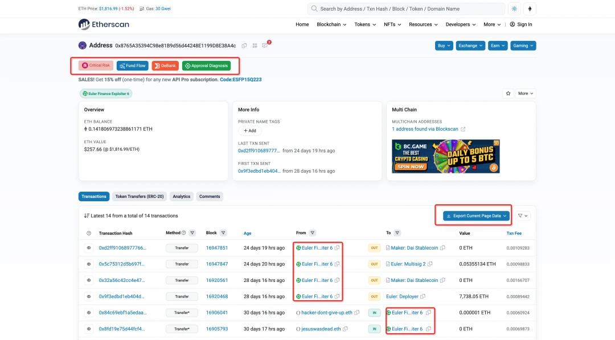Open the Block column filter icon
This screenshot has width=615, height=340.
pos(223,233)
